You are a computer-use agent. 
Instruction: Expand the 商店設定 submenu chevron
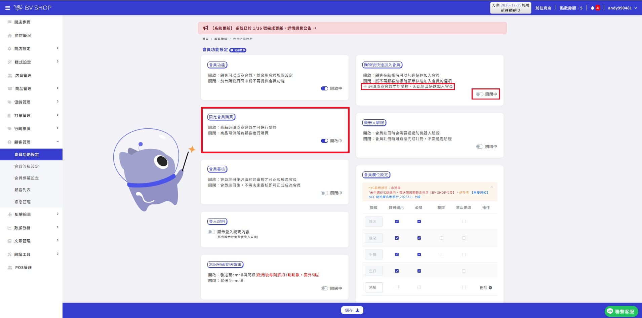[x=57, y=48]
